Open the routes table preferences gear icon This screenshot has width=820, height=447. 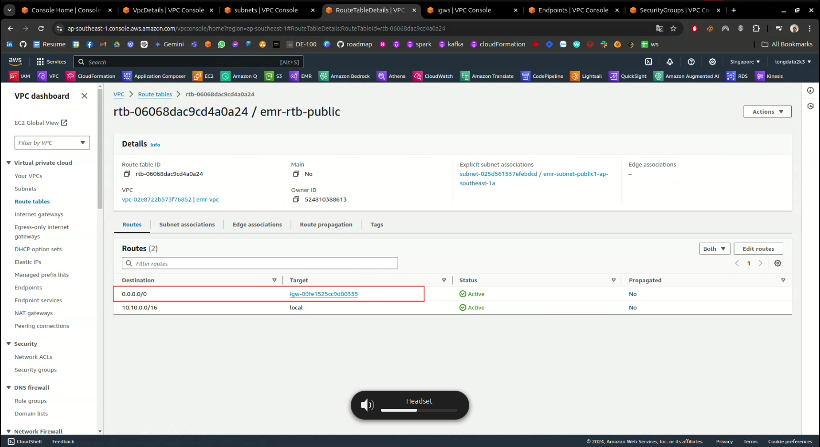click(777, 264)
